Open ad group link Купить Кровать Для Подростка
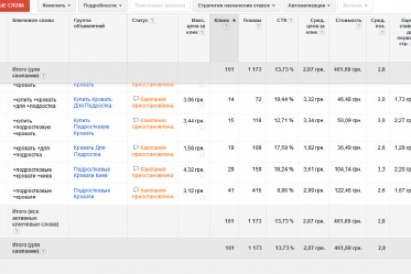The height and width of the screenshot is (274, 411). point(92,103)
